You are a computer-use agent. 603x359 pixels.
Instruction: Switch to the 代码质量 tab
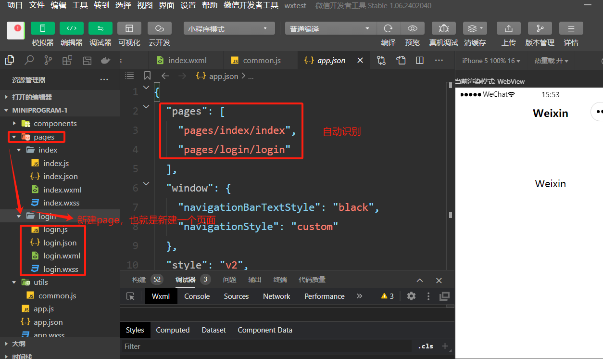pos(312,280)
